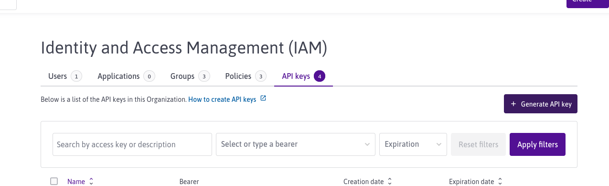Follow the How to create API keys link

(222, 99)
